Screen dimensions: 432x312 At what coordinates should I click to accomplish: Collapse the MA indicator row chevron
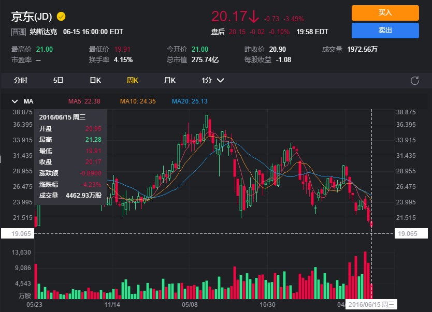coord(15,101)
